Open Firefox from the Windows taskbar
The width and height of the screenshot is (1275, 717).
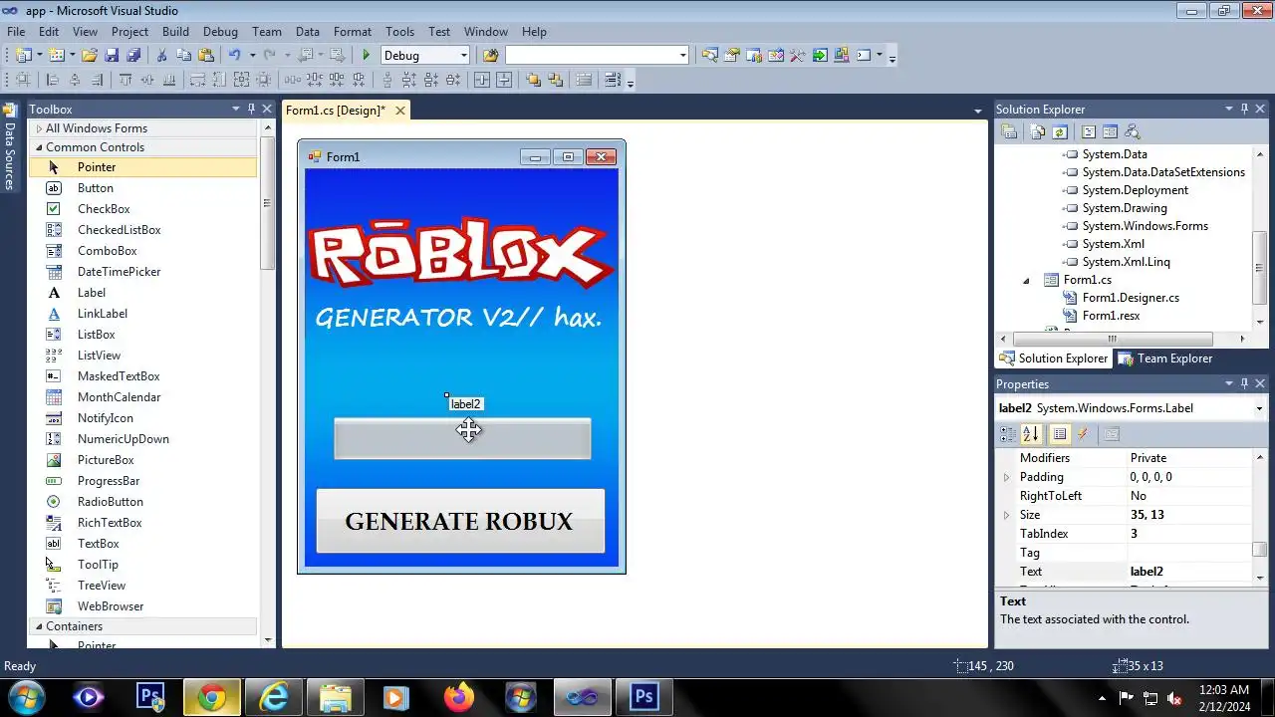click(x=459, y=698)
